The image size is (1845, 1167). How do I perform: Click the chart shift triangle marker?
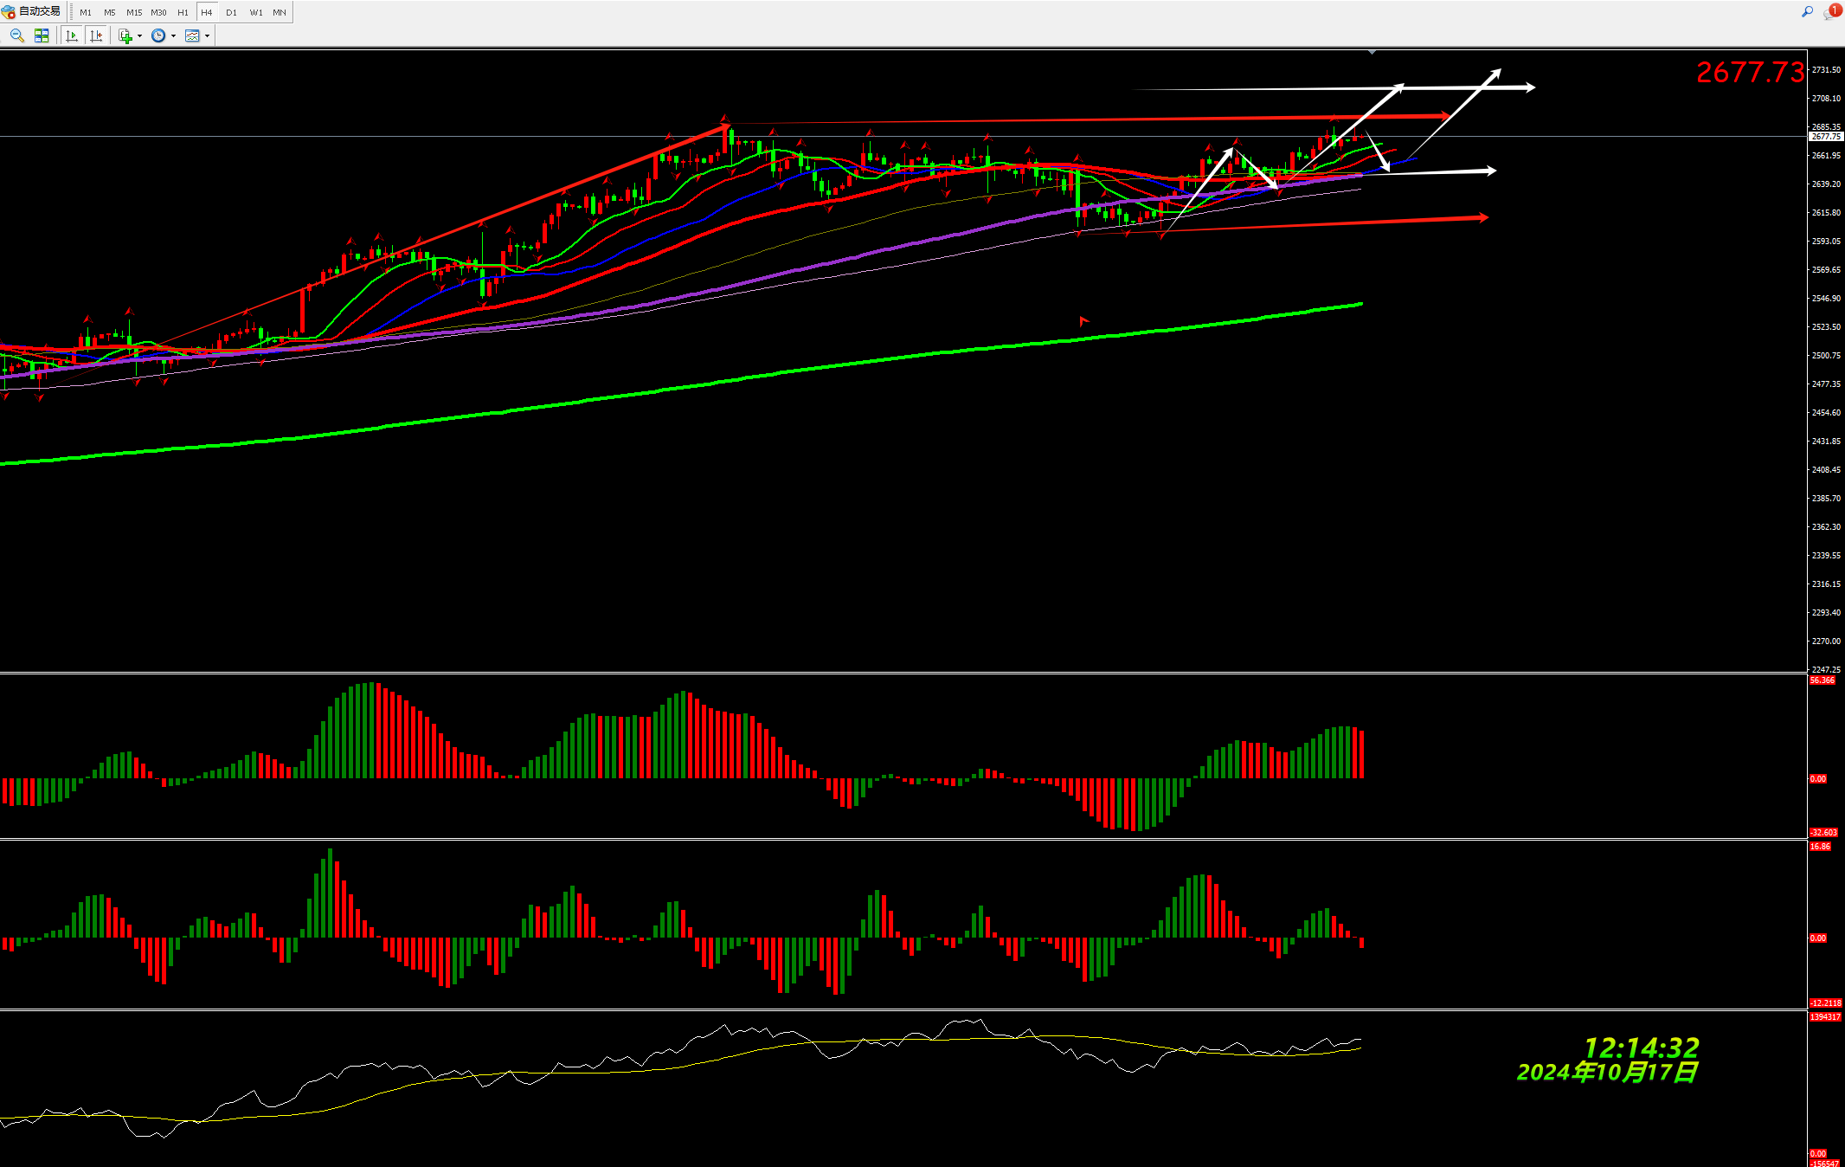coord(1372,53)
